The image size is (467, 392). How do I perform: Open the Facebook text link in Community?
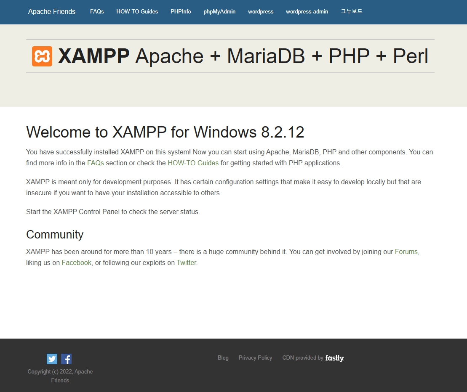[77, 262]
